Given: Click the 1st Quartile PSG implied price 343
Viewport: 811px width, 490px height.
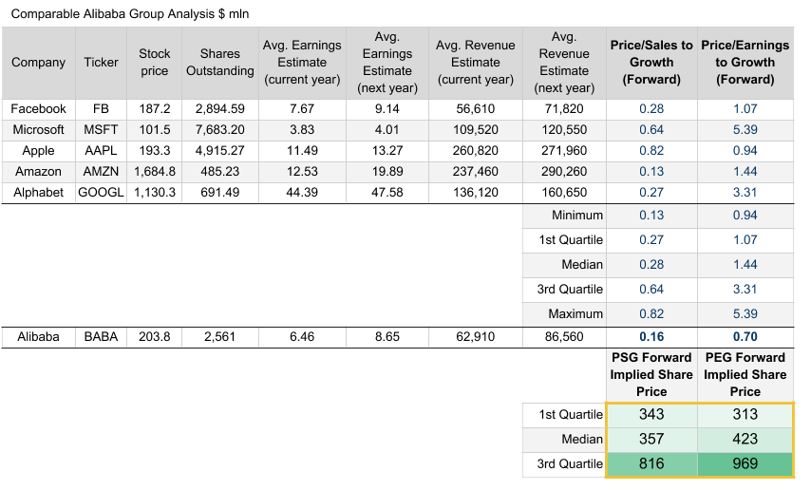Looking at the screenshot, I should click(x=651, y=414).
